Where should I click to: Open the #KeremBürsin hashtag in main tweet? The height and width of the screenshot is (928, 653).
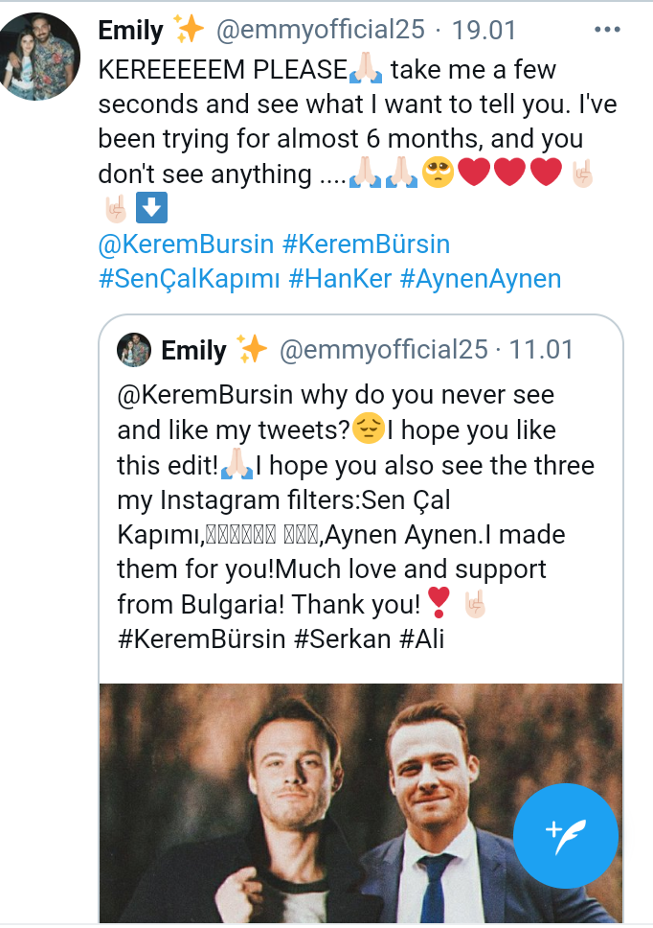(366, 244)
